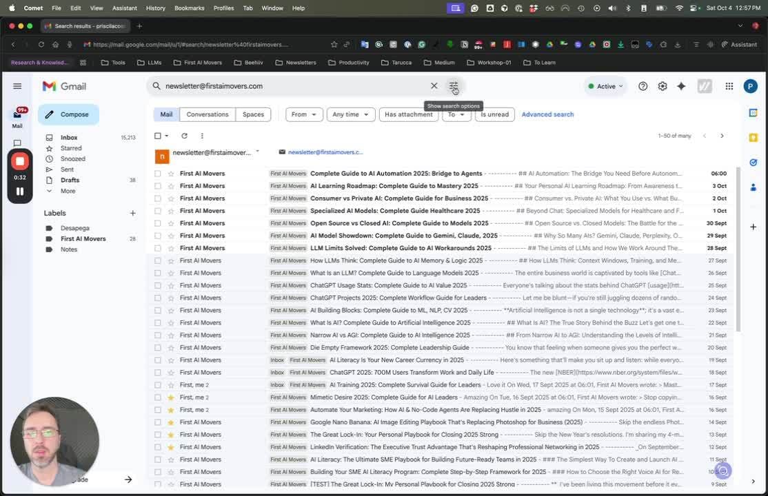This screenshot has height=496, width=768.
Task: Click inside the Gmail search field
Action: [290, 86]
